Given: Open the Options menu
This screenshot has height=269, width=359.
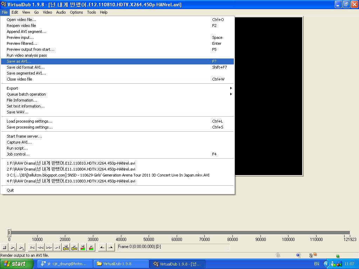Looking at the screenshot, I should [x=76, y=12].
